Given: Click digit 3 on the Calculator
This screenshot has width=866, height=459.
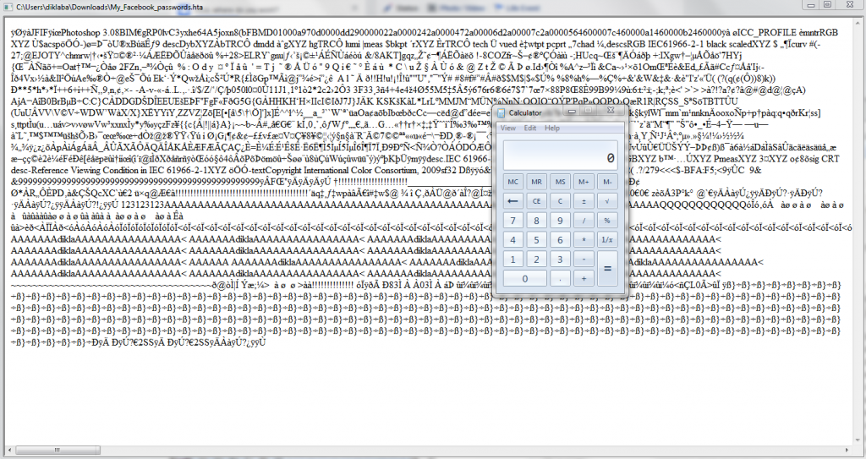Looking at the screenshot, I should coord(560,259).
